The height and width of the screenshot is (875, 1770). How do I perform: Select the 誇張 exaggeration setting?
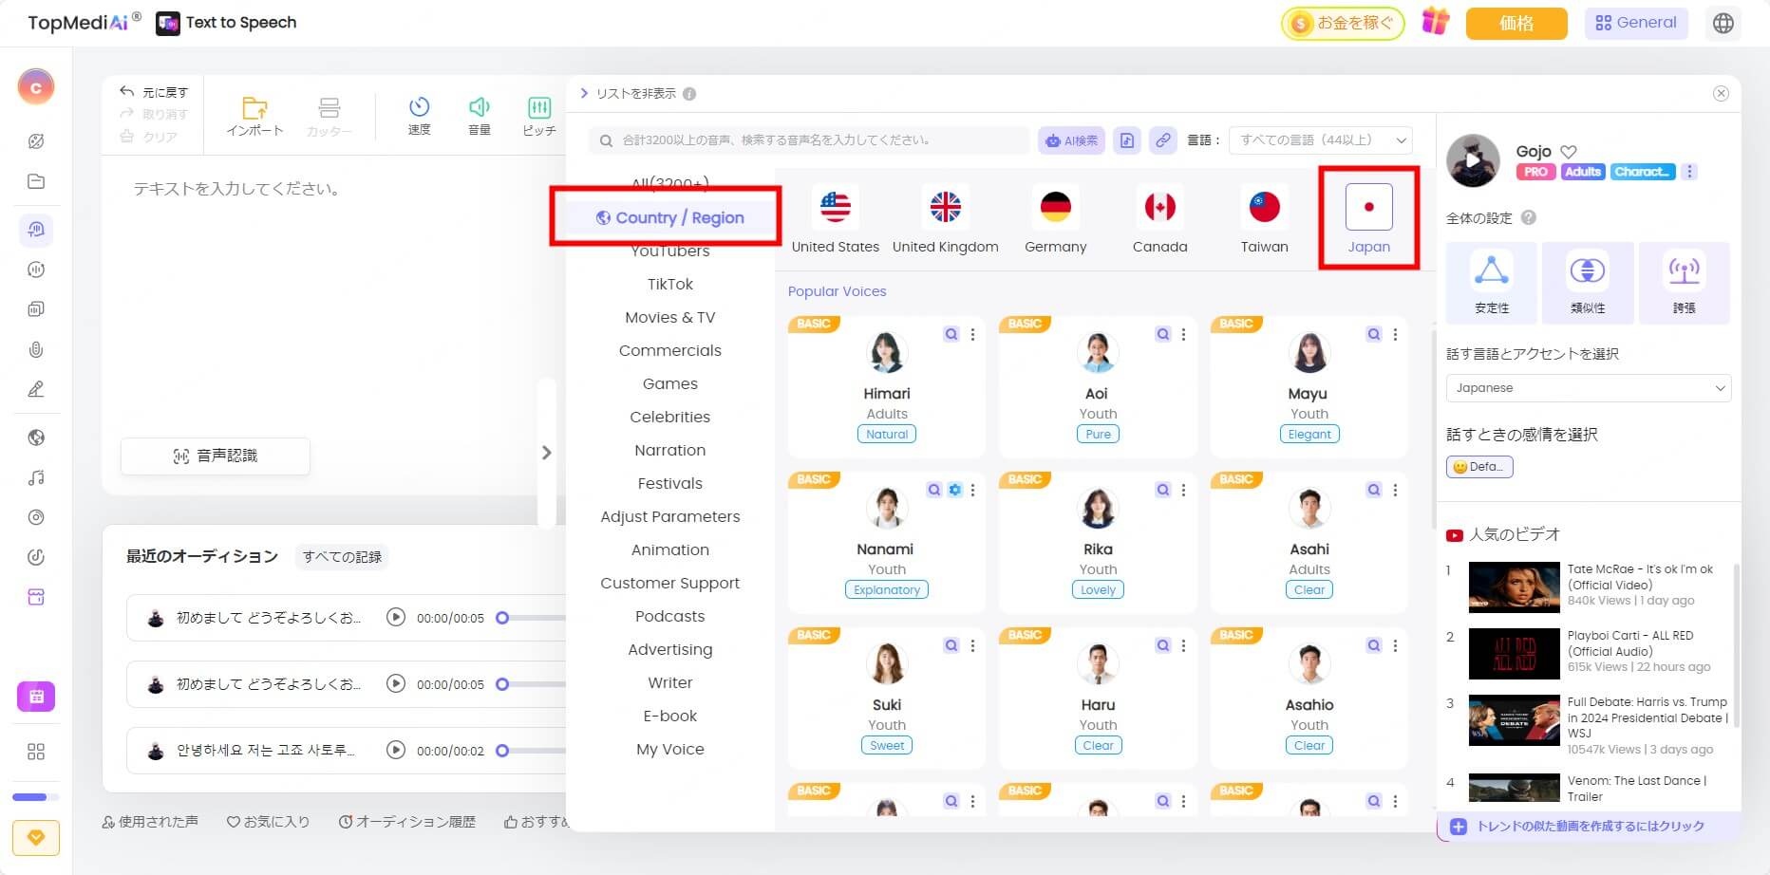tap(1684, 283)
